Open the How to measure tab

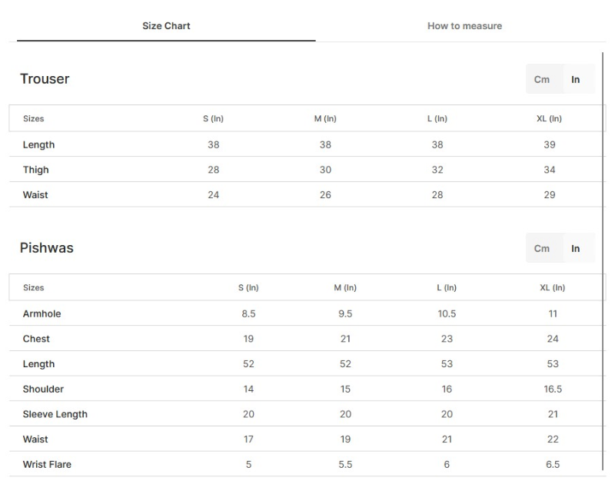click(x=464, y=26)
